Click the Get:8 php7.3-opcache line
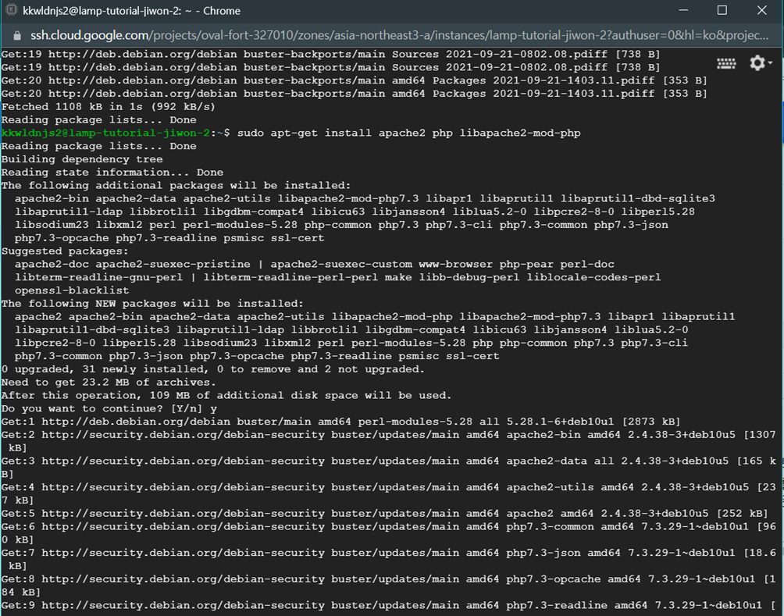This screenshot has height=616, width=784. coord(389,585)
